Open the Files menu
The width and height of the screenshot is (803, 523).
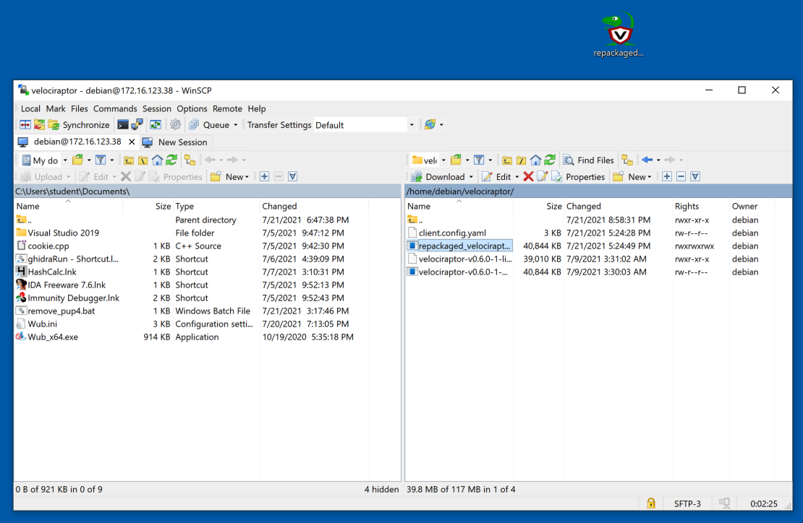tap(80, 108)
